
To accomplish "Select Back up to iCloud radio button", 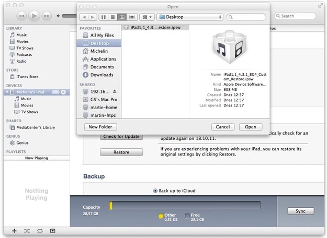I will (155, 191).
